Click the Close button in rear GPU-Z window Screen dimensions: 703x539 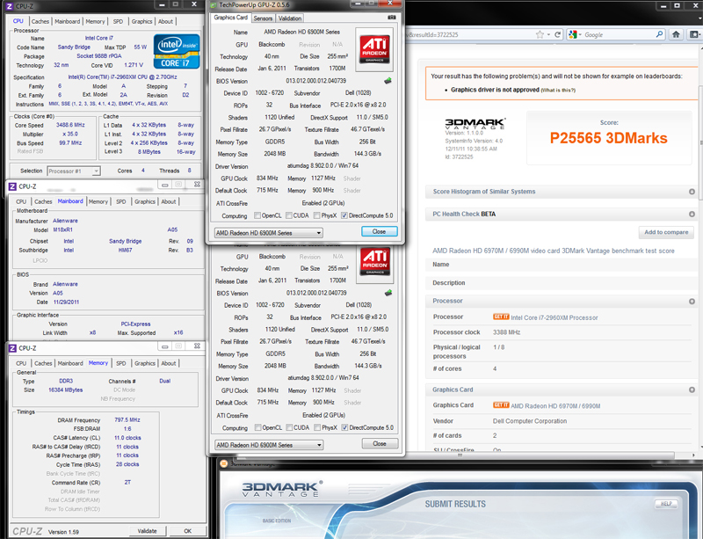pos(380,443)
